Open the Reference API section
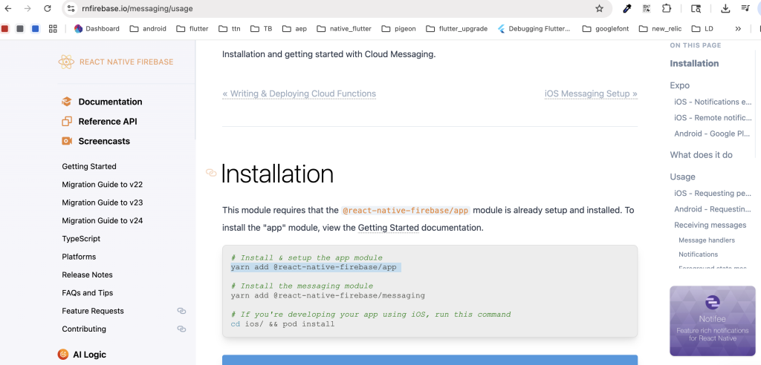Viewport: 761px width, 365px height. pos(108,121)
